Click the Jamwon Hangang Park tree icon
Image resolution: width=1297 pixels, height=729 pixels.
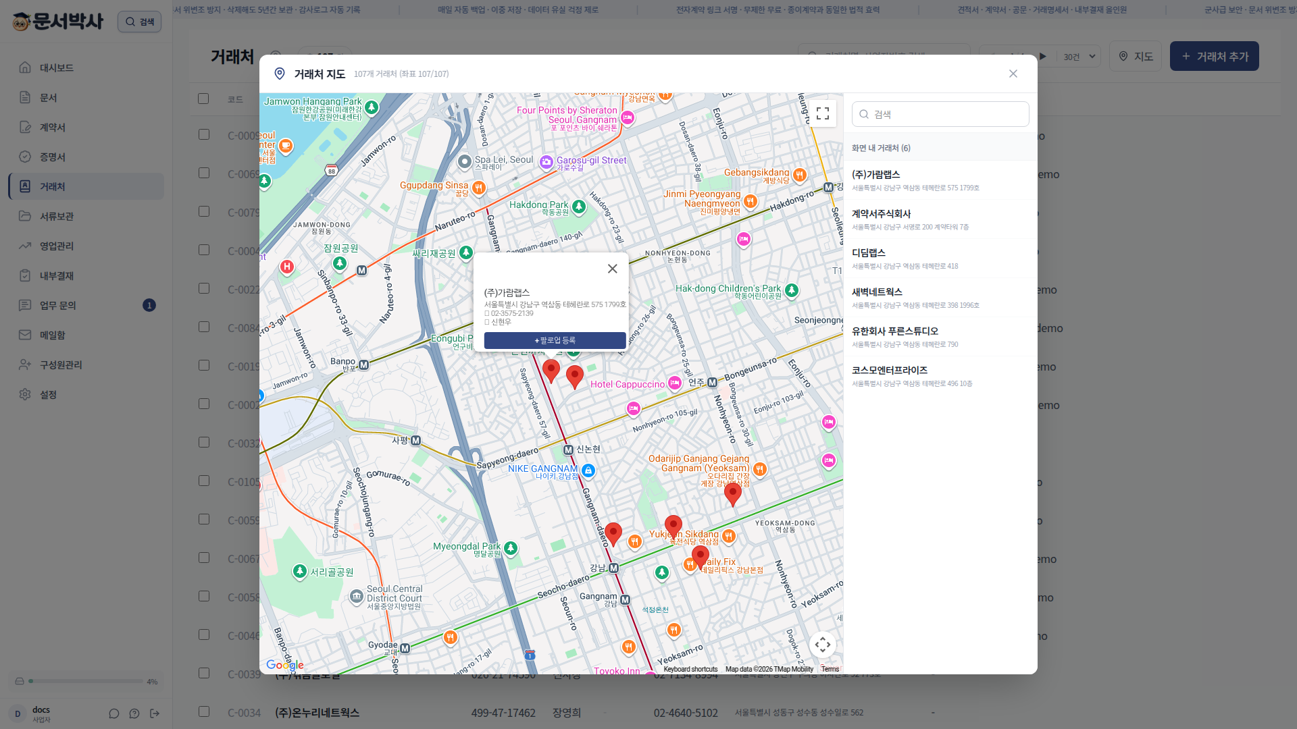pos(372,107)
